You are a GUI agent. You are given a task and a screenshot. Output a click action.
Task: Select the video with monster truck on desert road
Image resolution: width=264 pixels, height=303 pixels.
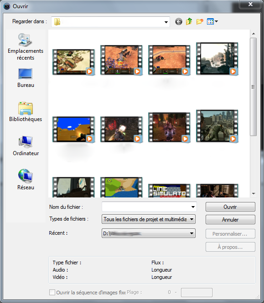[169, 60]
